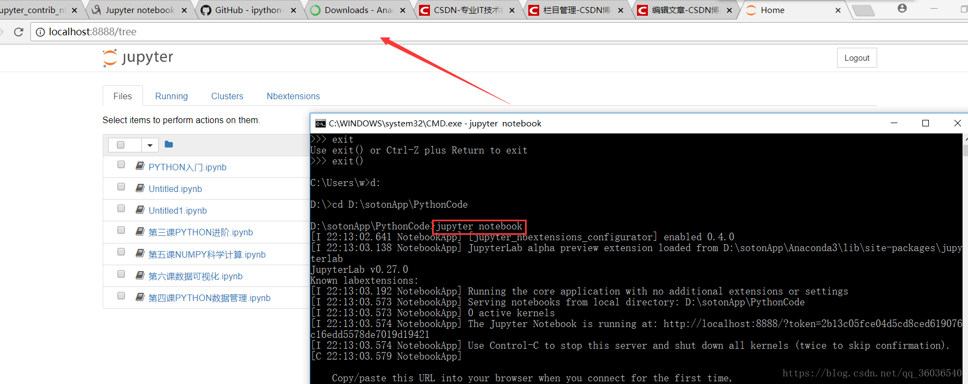Switch to the Running tab
This screenshot has height=384, width=968.
pos(171,96)
